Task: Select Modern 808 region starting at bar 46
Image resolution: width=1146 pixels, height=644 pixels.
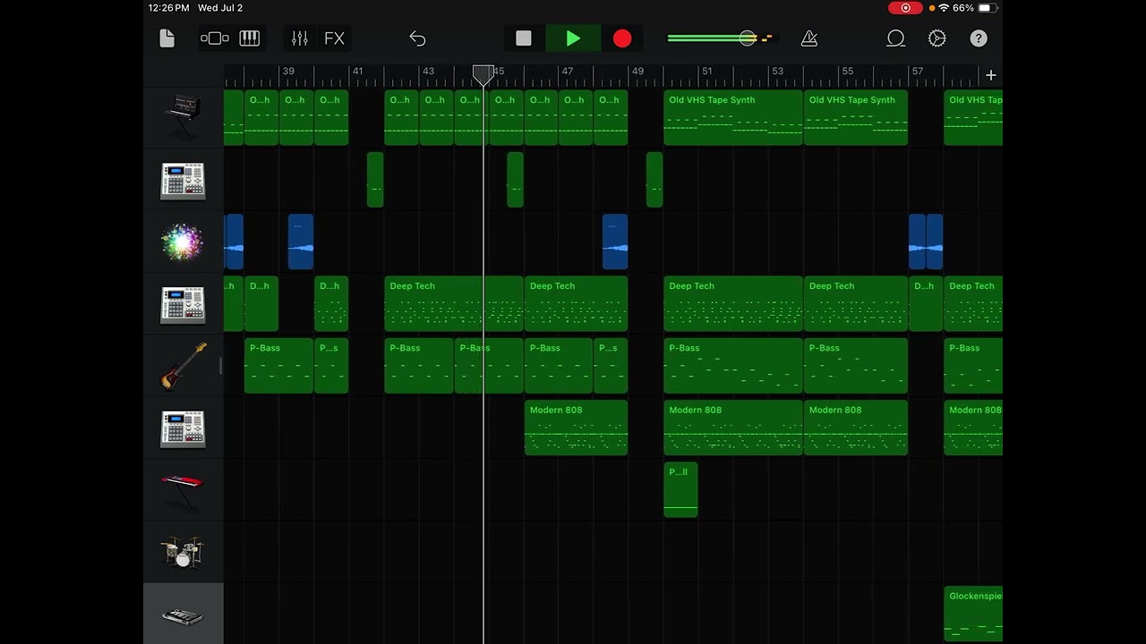Action: tap(576, 428)
